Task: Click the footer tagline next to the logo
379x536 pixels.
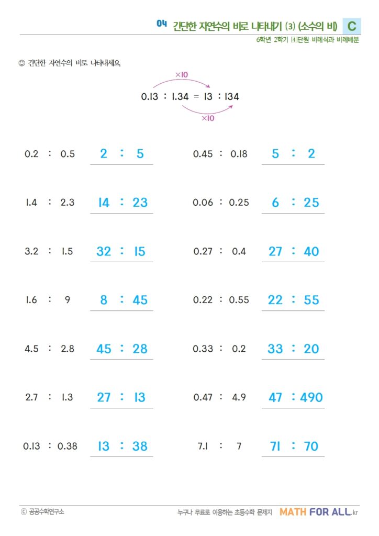Action: point(225,512)
